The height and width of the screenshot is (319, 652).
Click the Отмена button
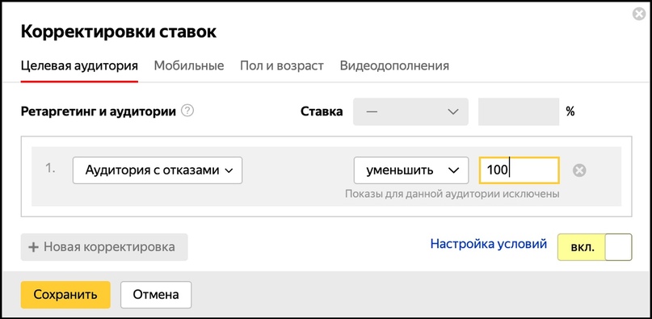click(156, 295)
